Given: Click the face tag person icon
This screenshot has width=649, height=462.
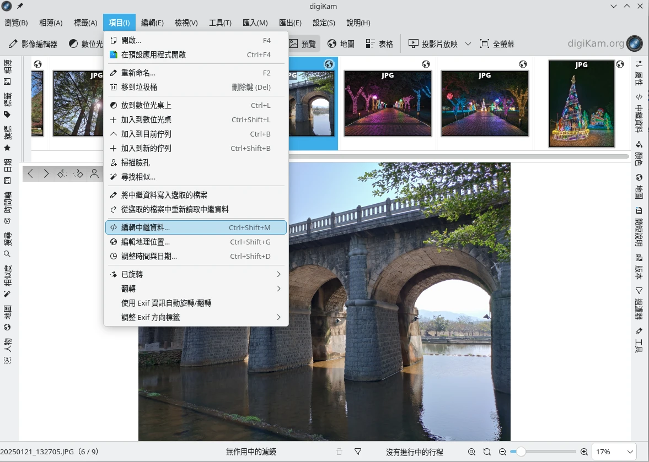Looking at the screenshot, I should coord(94,174).
